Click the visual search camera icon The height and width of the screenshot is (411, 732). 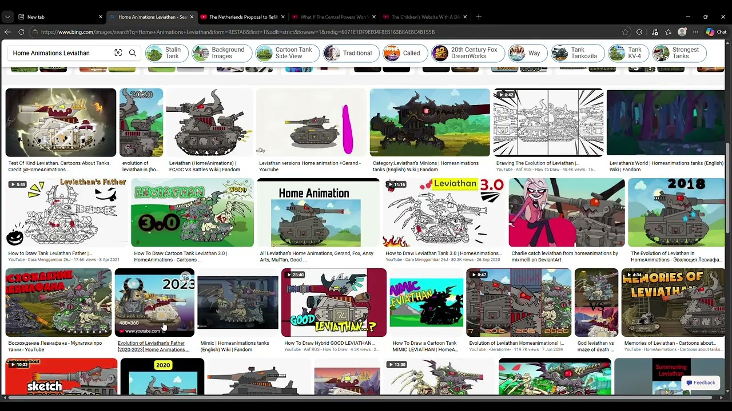[118, 53]
